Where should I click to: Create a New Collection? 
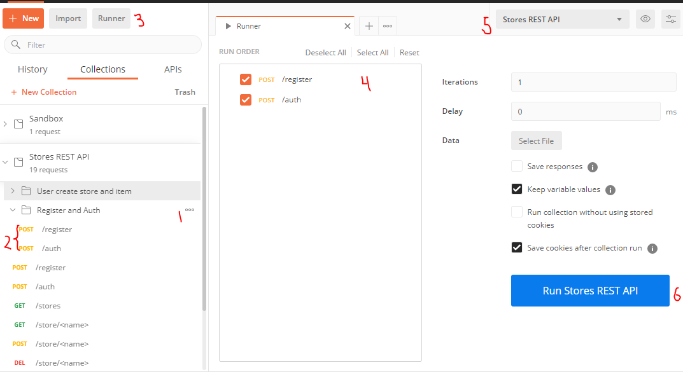point(43,92)
